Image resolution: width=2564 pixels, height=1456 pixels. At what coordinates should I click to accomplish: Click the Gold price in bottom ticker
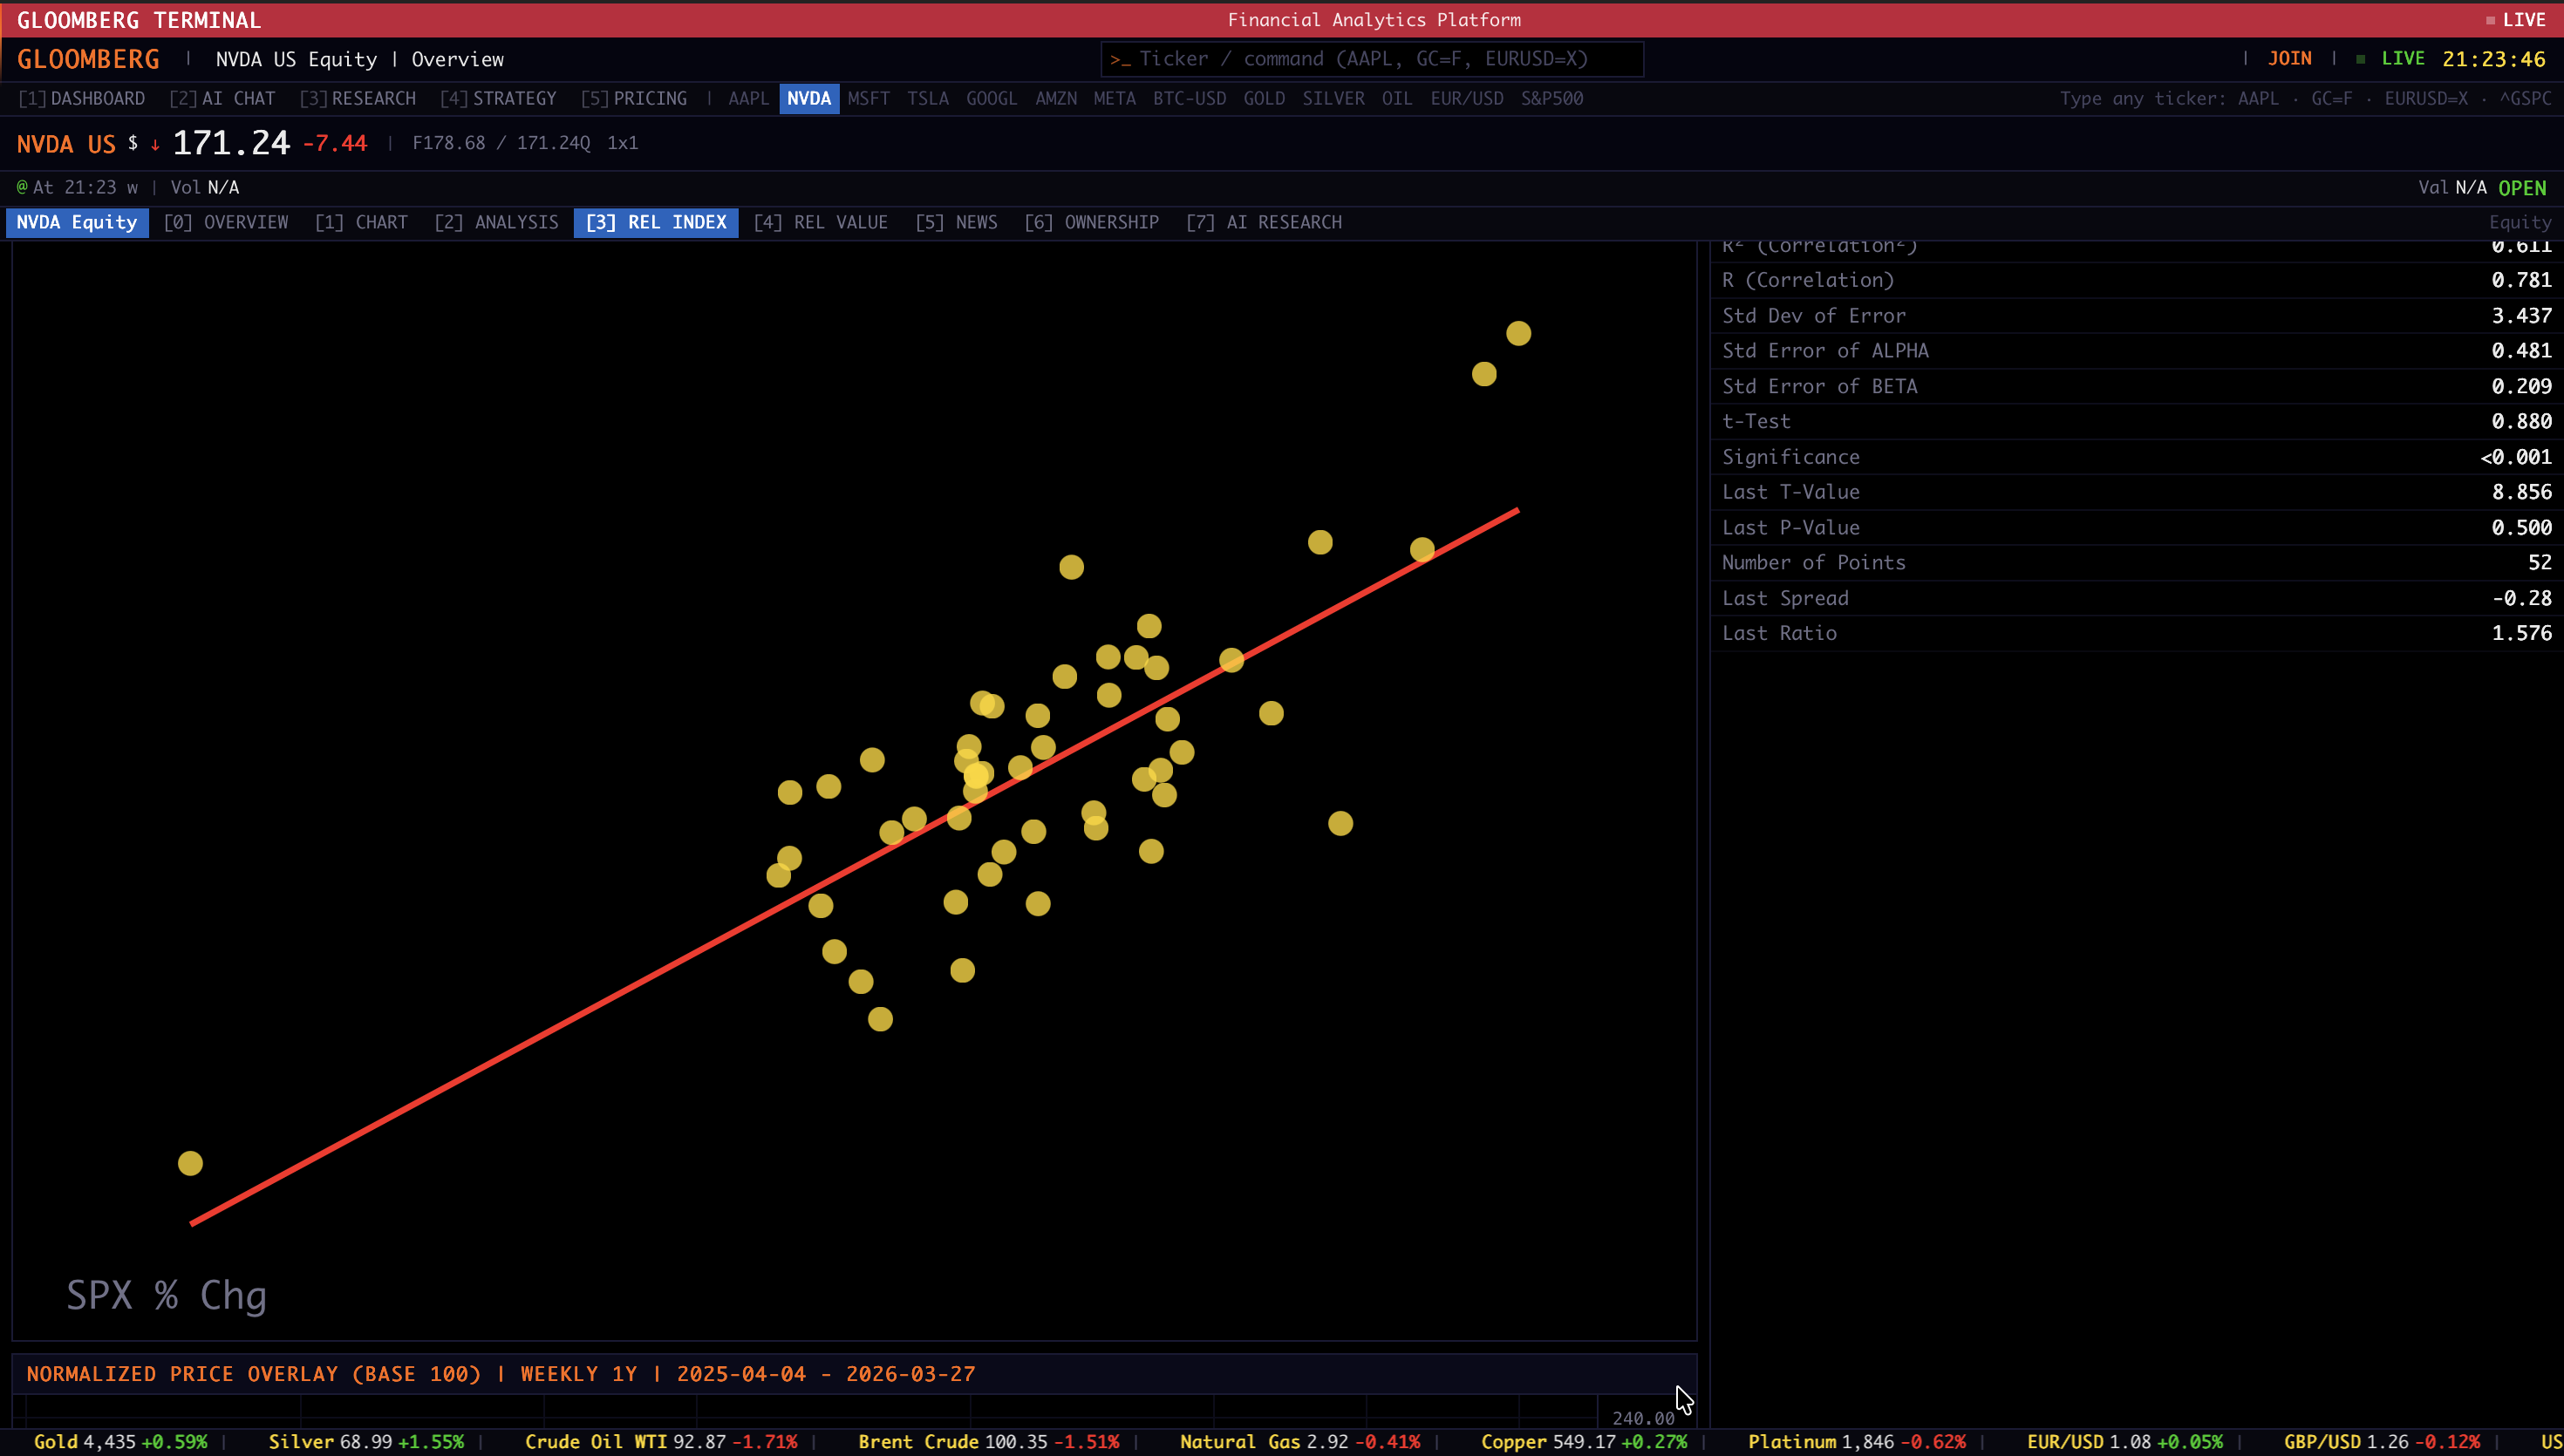(x=108, y=1441)
